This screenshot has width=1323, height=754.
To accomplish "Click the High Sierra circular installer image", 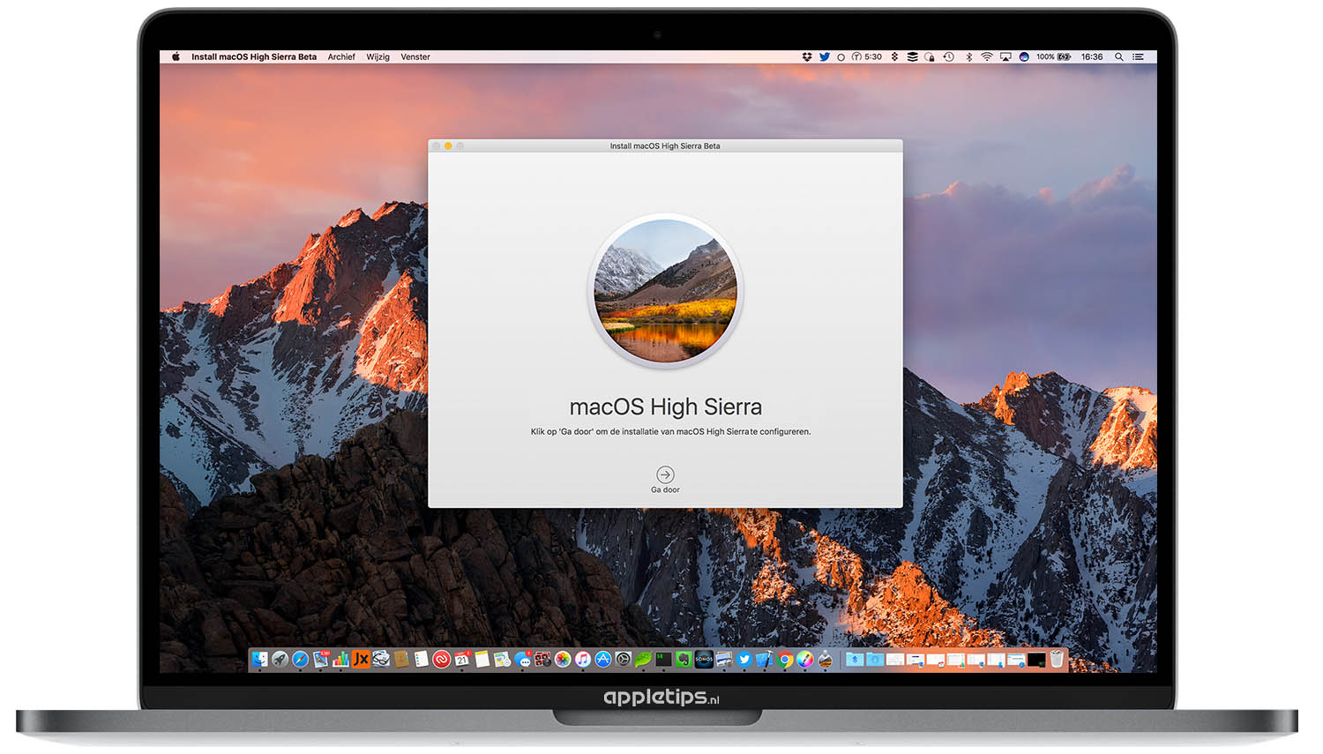I will 665,291.
